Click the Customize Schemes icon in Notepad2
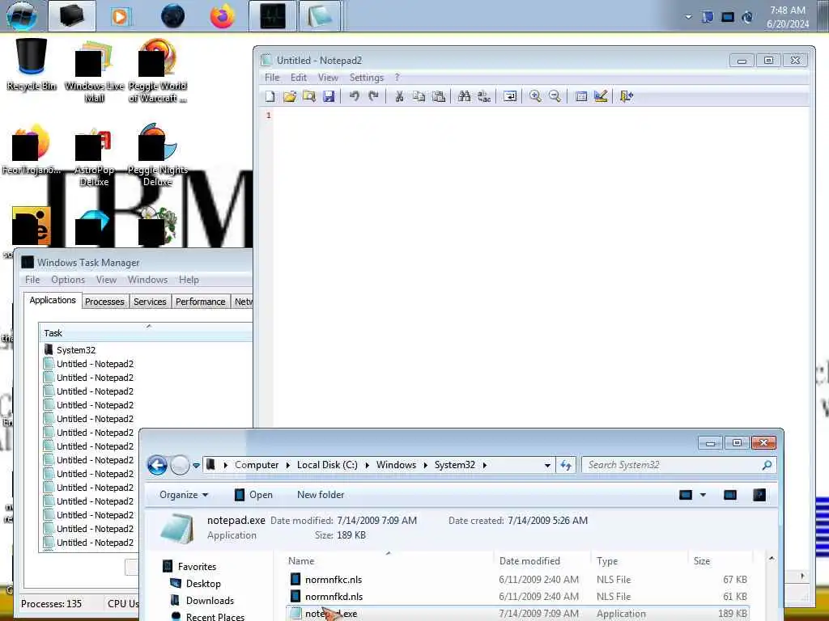Screen dimensions: 829x621 [601, 96]
